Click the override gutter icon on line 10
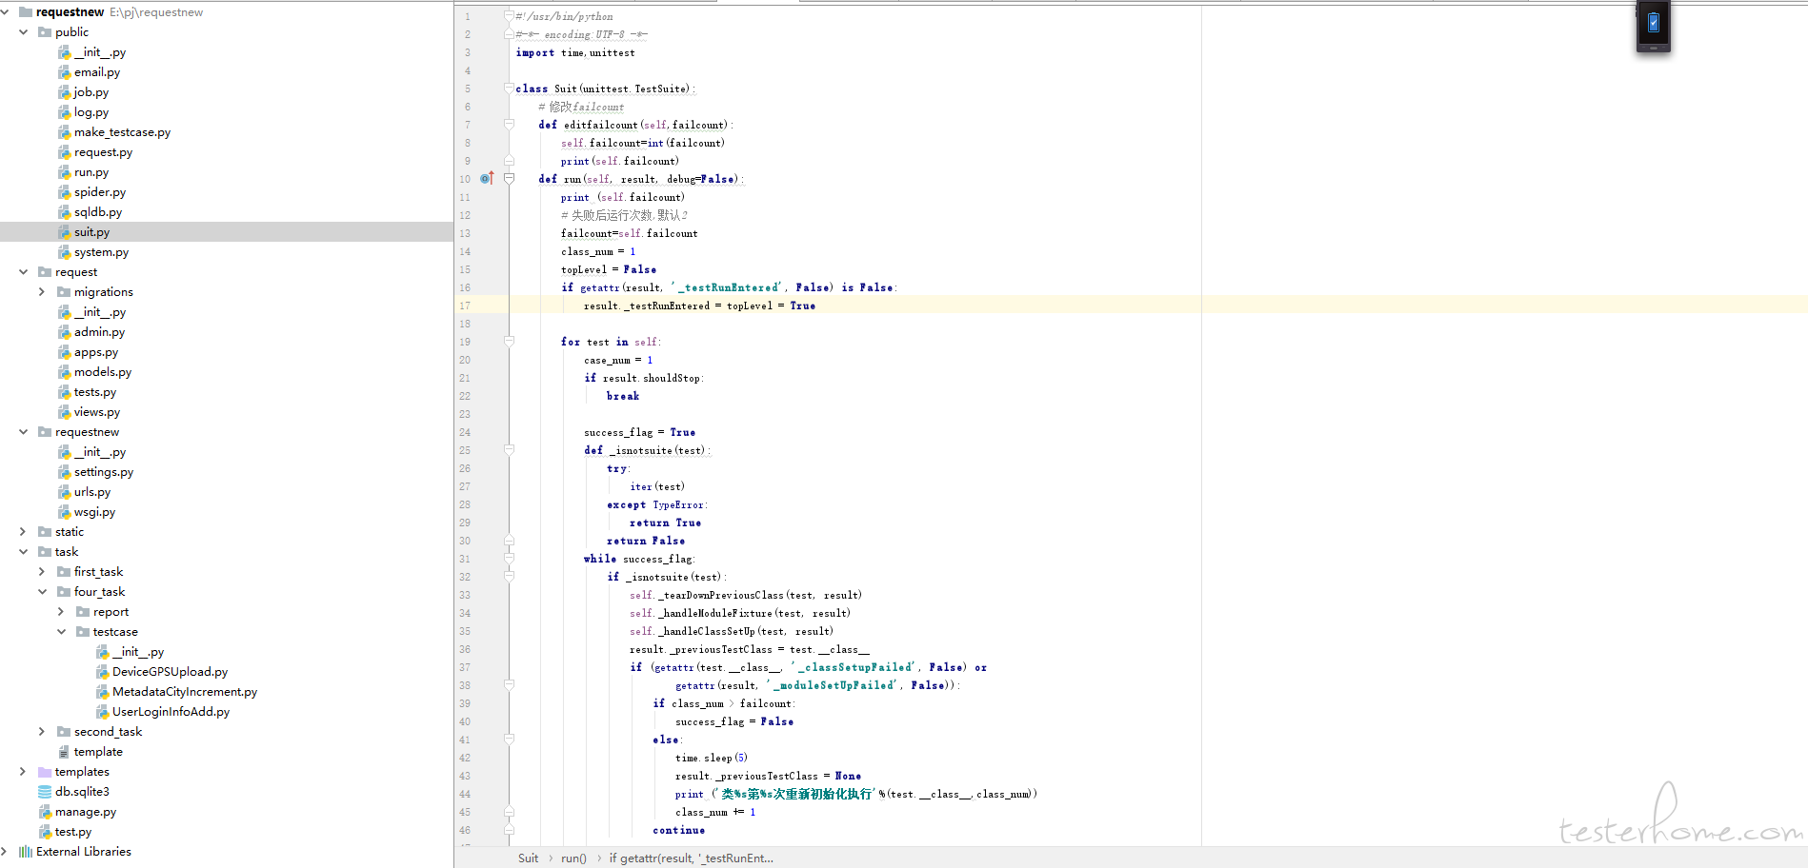The width and height of the screenshot is (1808, 868). [x=487, y=179]
